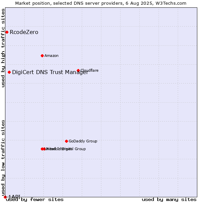202x202 pixels.
Task: Click the RcodeZero red data point
Action: coord(7,32)
